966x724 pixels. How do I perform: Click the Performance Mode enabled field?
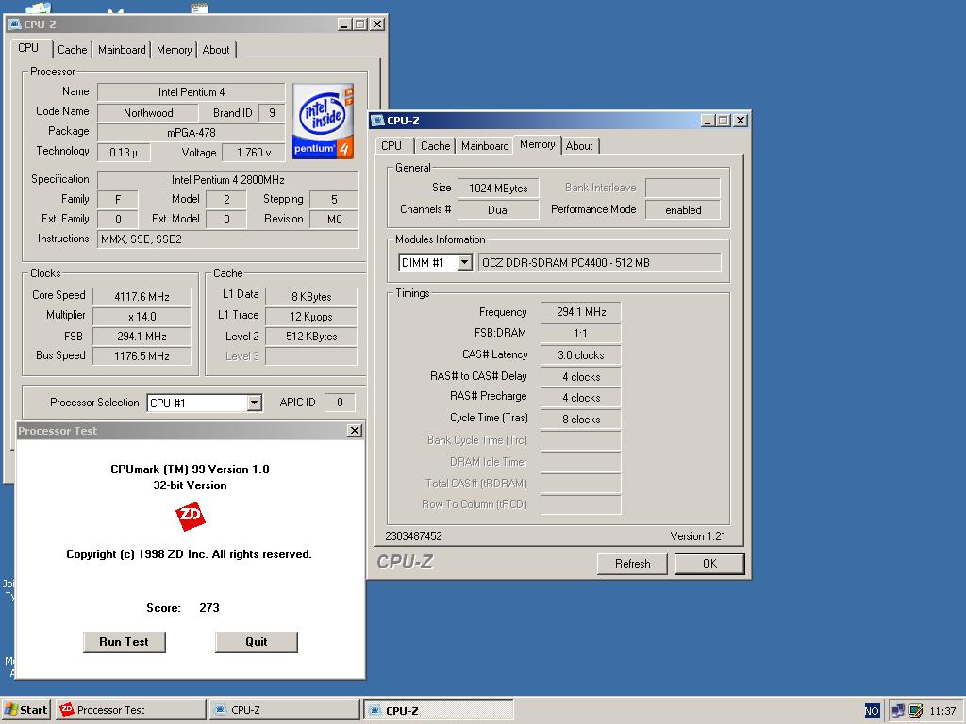coord(683,210)
